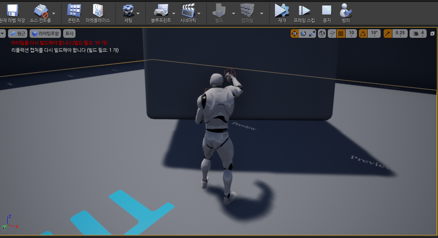Select the scale gizmo mode
The image size is (438, 238).
[312, 33]
